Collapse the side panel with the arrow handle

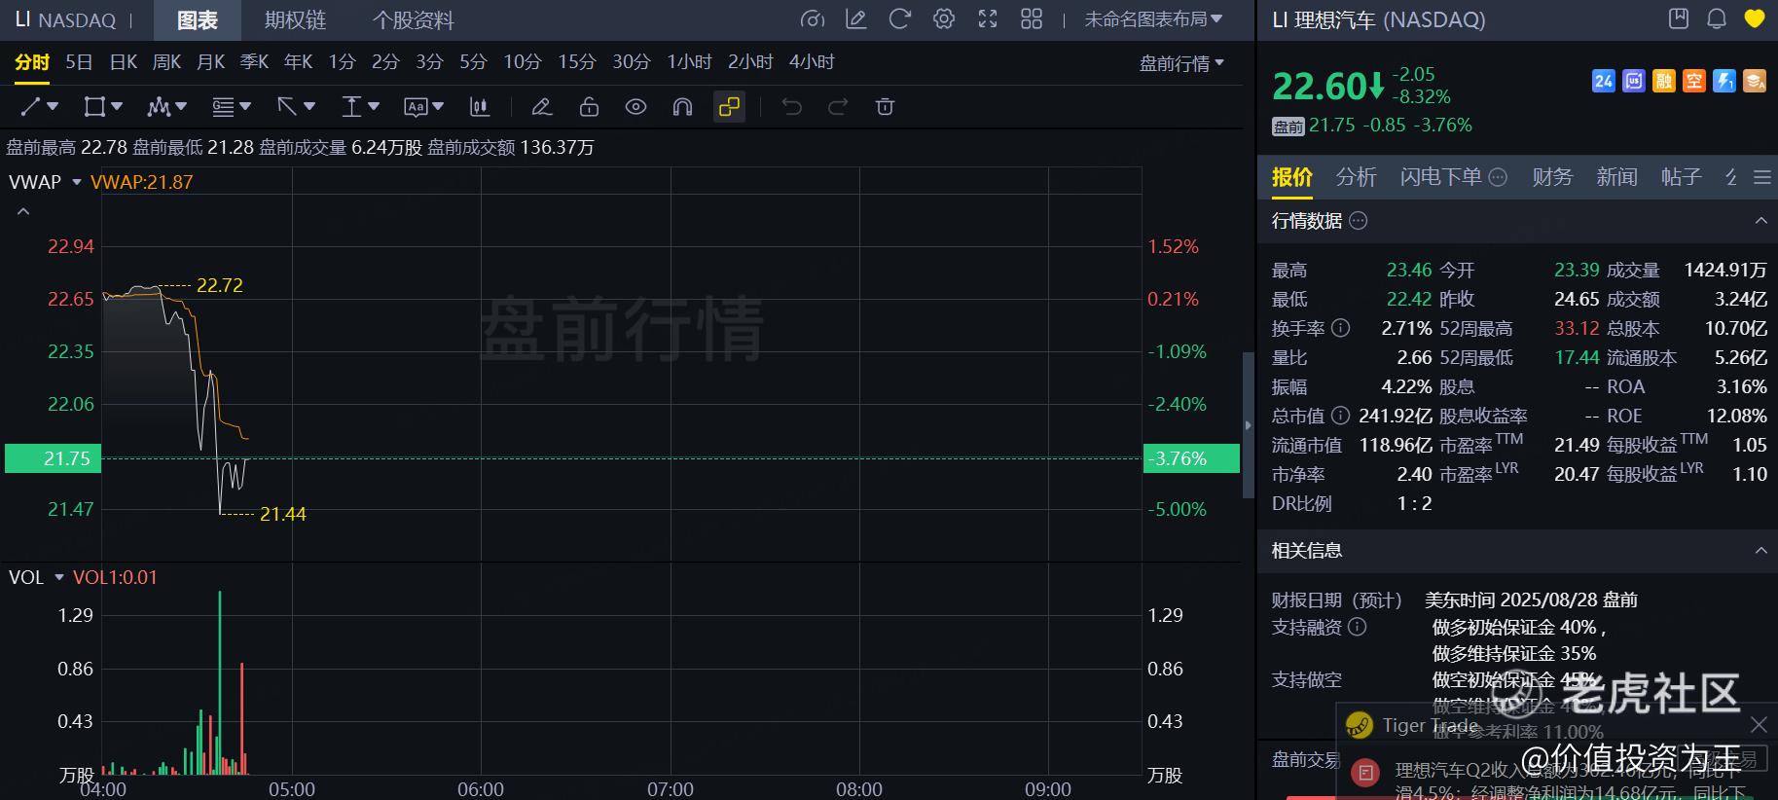pos(1249,425)
